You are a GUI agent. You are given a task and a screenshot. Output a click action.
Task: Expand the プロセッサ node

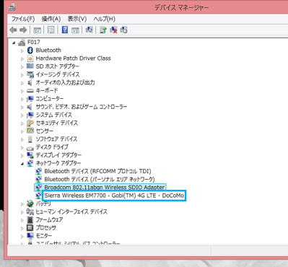[x=22, y=228]
